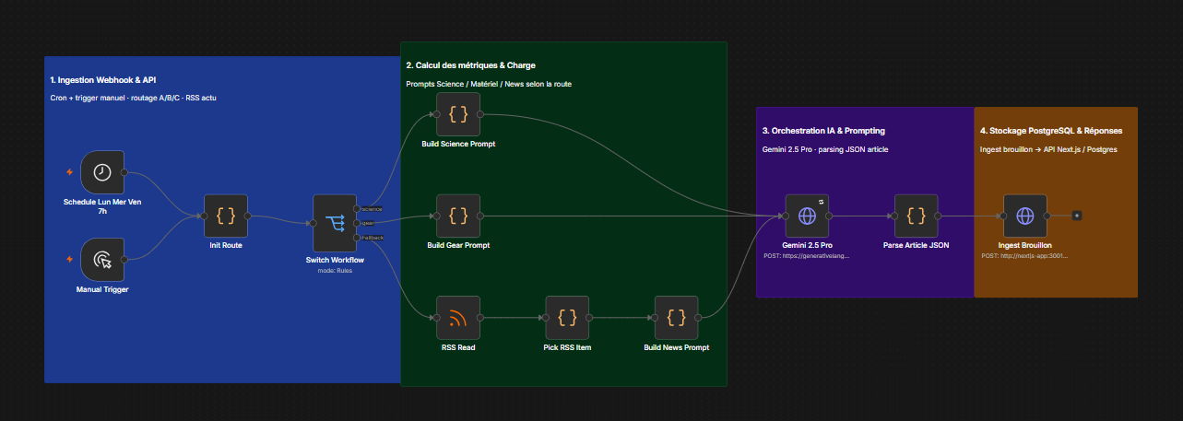Select sticky note title '4. Stockage PostgreSQL & Réponses'

tap(1051, 131)
